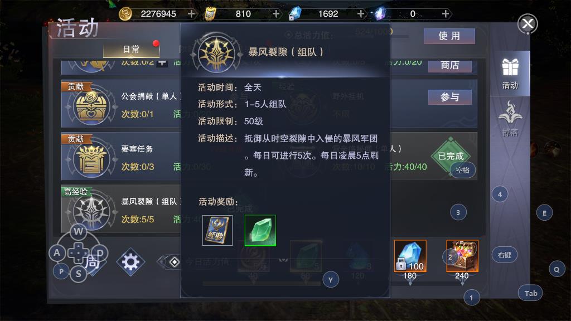The height and width of the screenshot is (321, 571).
Task: Select 要塞任务 fortress quest icon
Action: pos(91,160)
